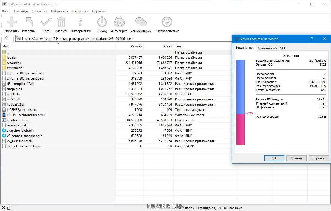Open the Команды menu
The width and height of the screenshot is (331, 211).
(x=21, y=11)
